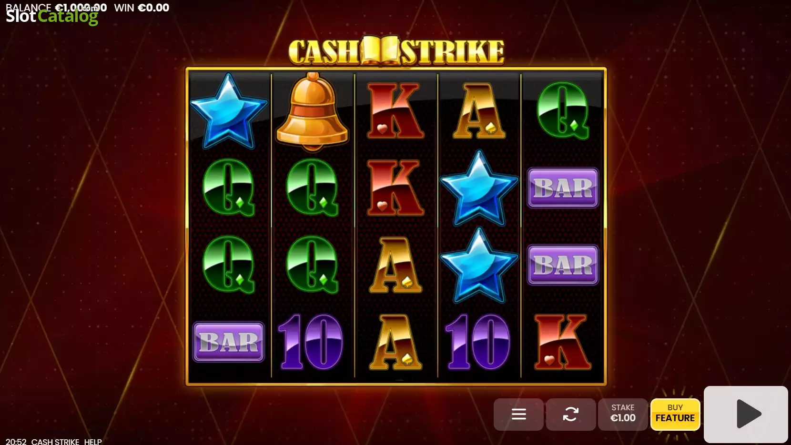The height and width of the screenshot is (445, 791).
Task: Click the green Q at top of fifth reel
Action: [563, 111]
